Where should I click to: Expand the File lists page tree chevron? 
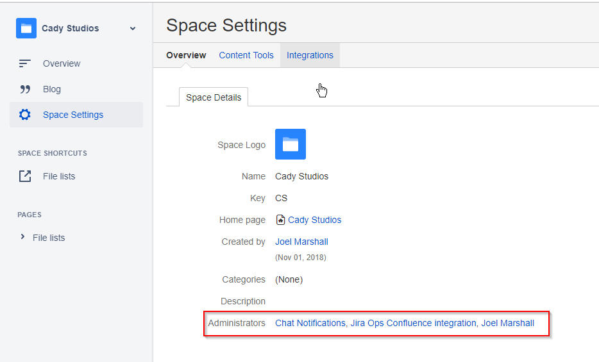(x=22, y=237)
